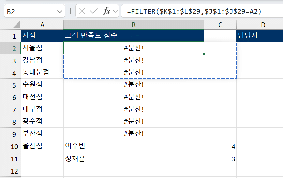Click the fill handle of cell B2

pos(204,54)
